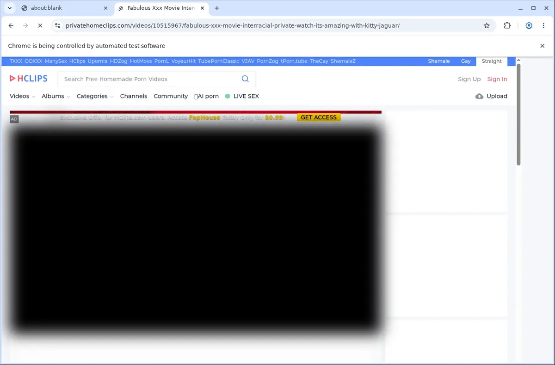Open the HClips link in top bar
The image size is (555, 365).
click(x=77, y=61)
